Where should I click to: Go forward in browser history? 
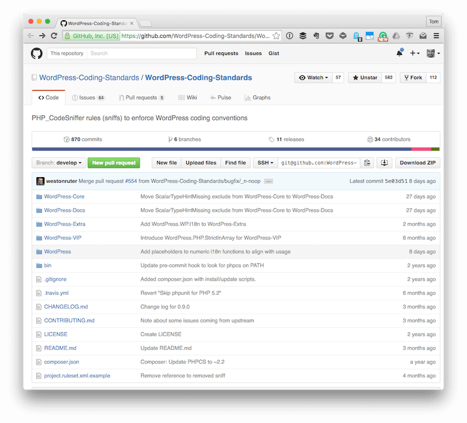pyautogui.click(x=42, y=36)
